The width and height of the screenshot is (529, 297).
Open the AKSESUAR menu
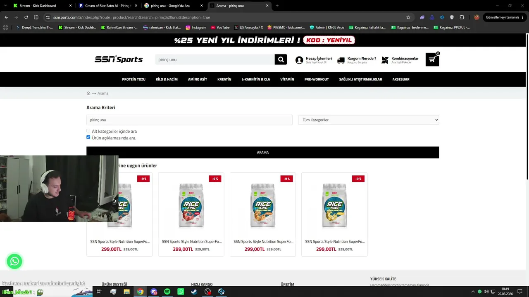pyautogui.click(x=401, y=79)
